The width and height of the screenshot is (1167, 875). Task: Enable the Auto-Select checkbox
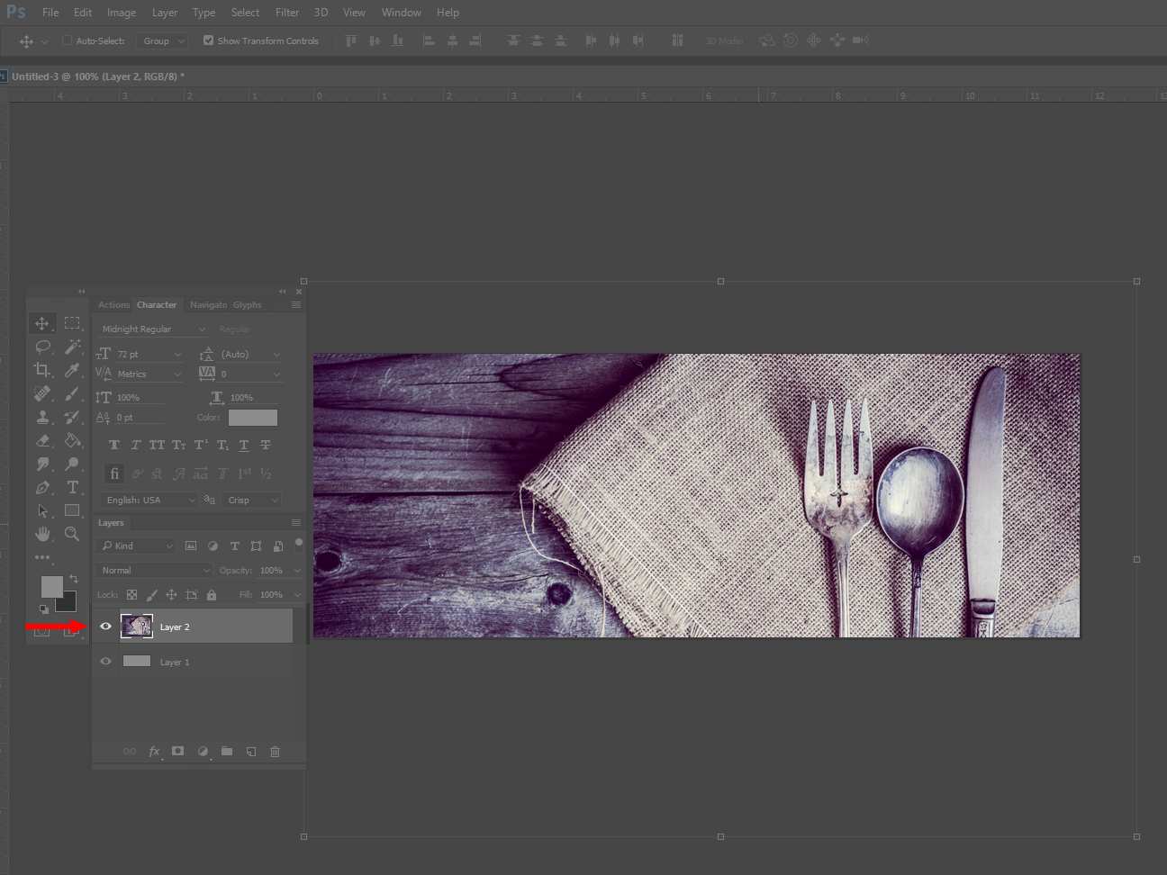tap(67, 41)
